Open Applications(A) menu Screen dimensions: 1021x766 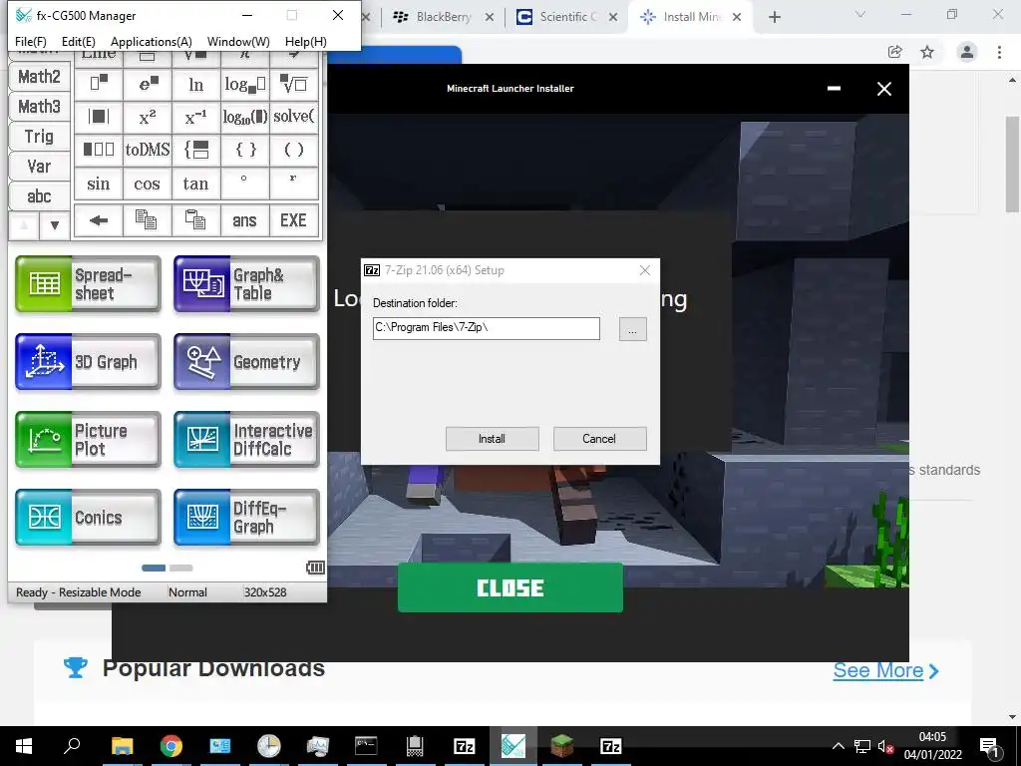[152, 42]
